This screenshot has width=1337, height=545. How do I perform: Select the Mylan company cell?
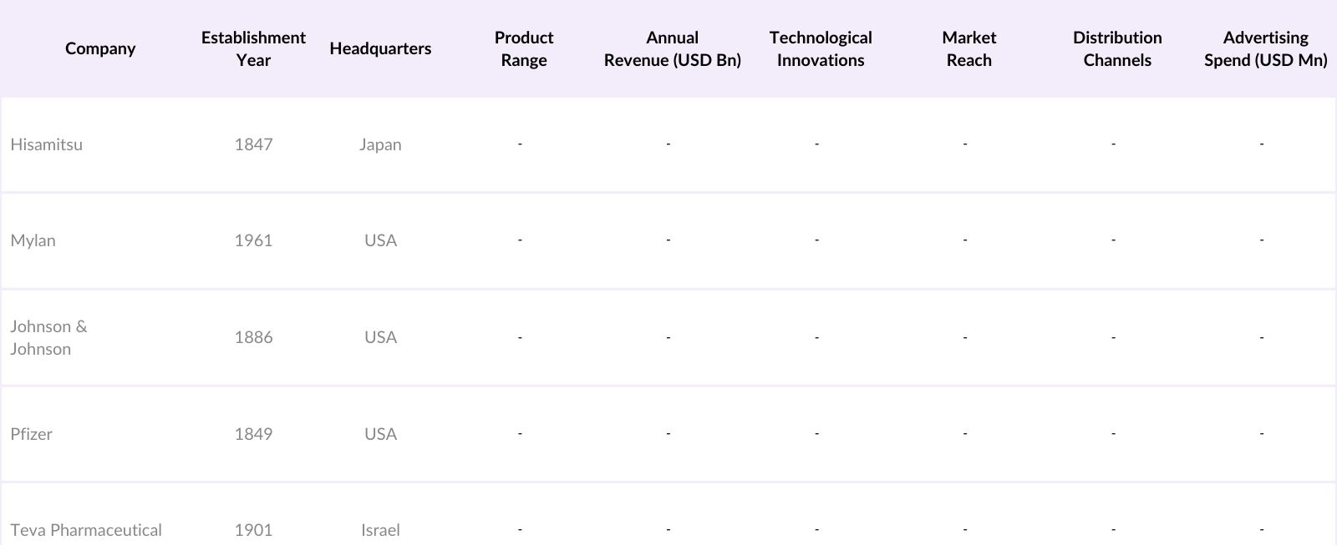[33, 240]
